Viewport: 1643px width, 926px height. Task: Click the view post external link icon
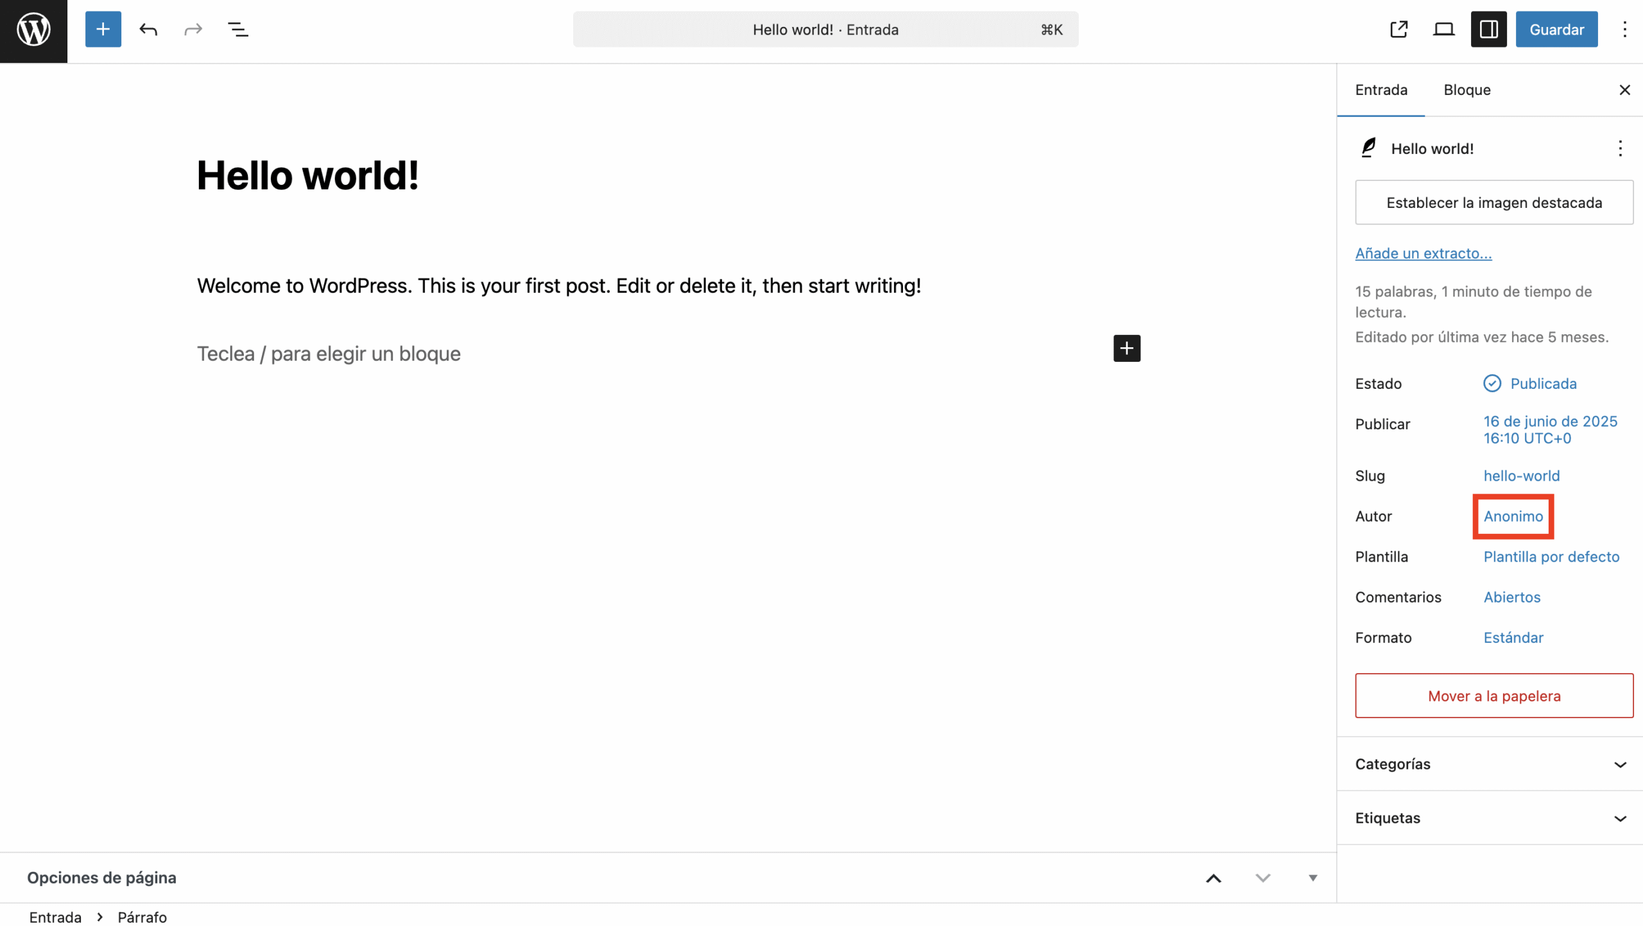(1398, 30)
